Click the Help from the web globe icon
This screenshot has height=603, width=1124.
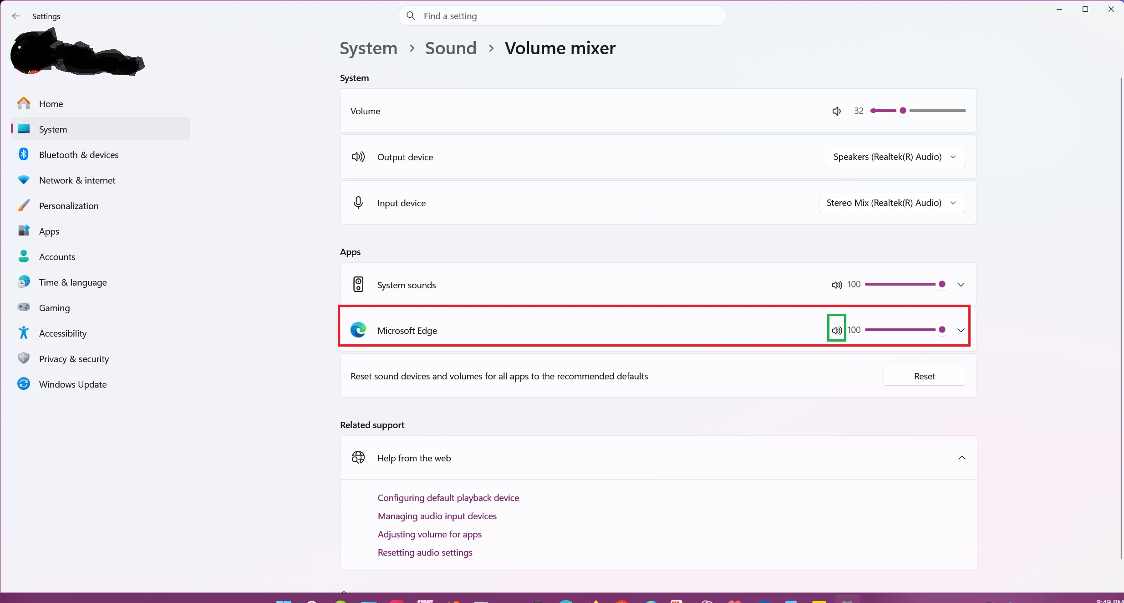358,457
